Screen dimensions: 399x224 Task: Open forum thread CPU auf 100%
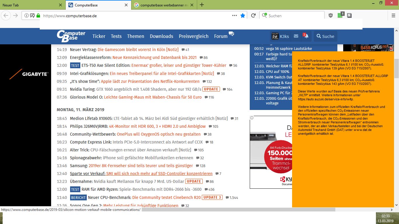tap(277, 71)
